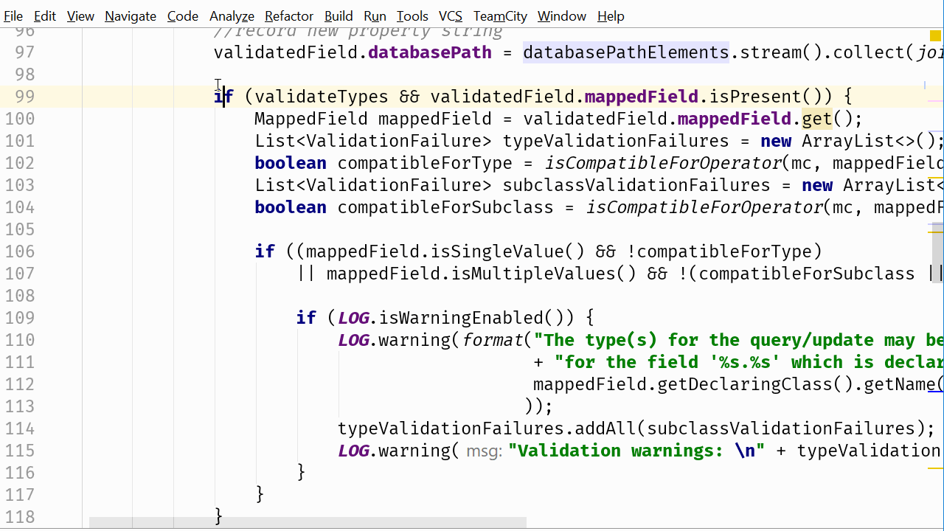The image size is (944, 531).
Task: Place the caret on databasePath in line 97
Action: (429, 52)
